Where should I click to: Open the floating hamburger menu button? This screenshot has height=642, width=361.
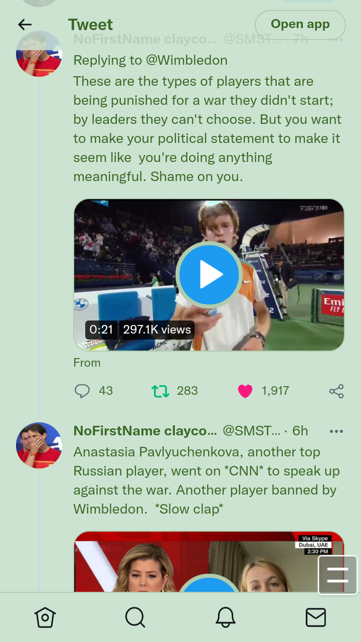coord(337,575)
